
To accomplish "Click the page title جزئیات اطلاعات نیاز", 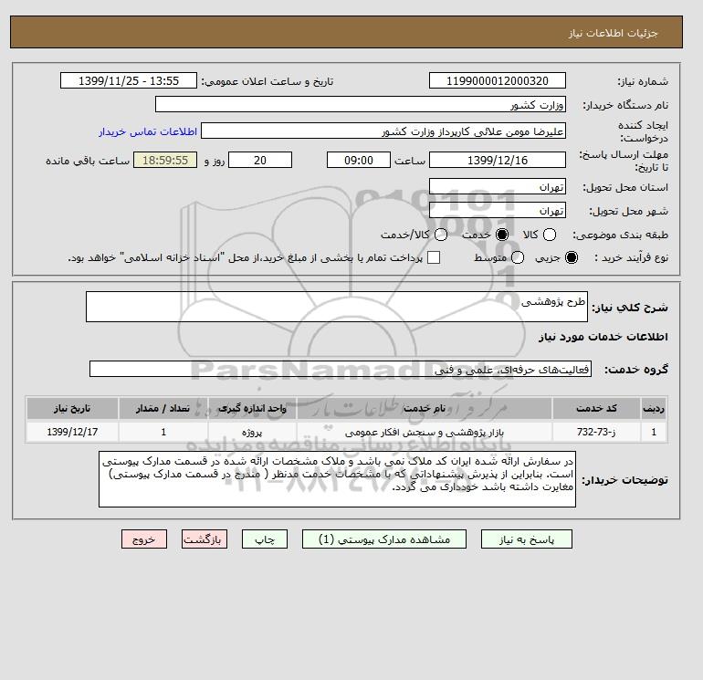I will coord(613,33).
